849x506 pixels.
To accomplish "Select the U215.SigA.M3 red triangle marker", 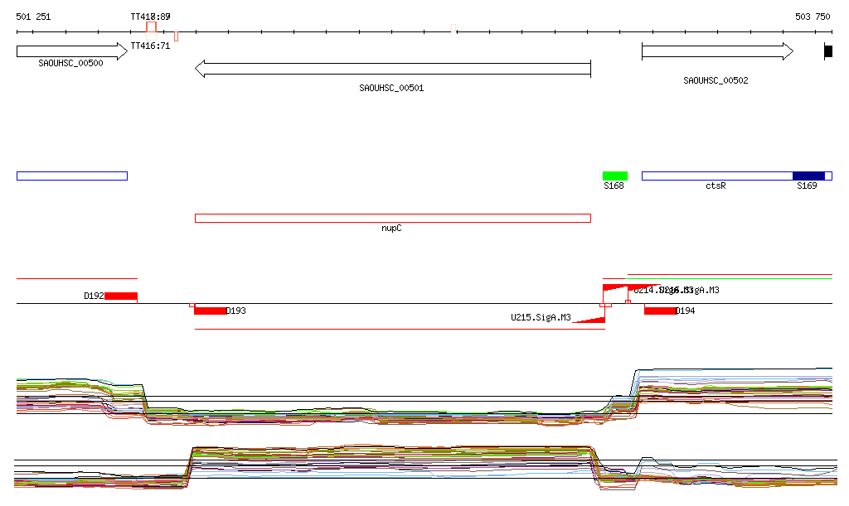I will click(589, 320).
